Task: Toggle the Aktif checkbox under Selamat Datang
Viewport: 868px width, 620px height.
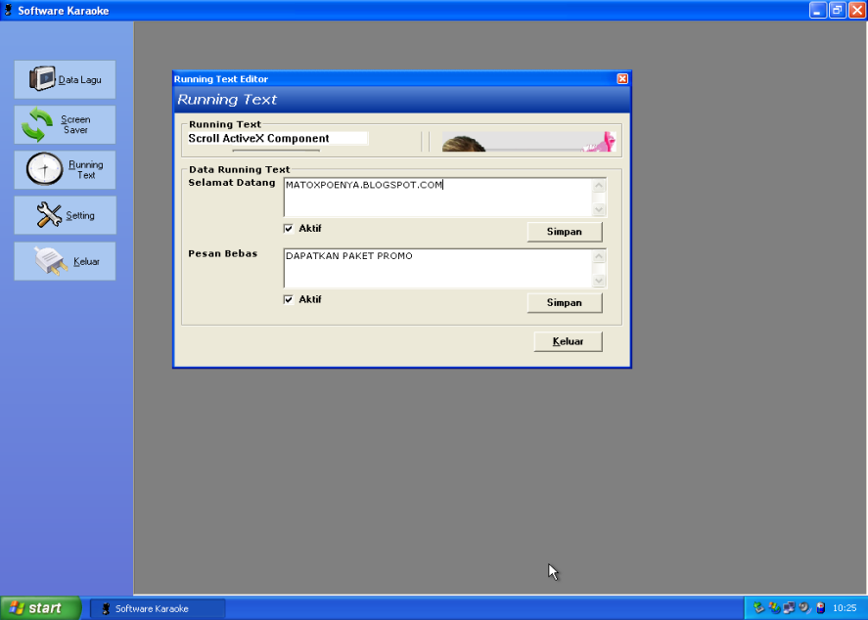Action: click(x=289, y=229)
